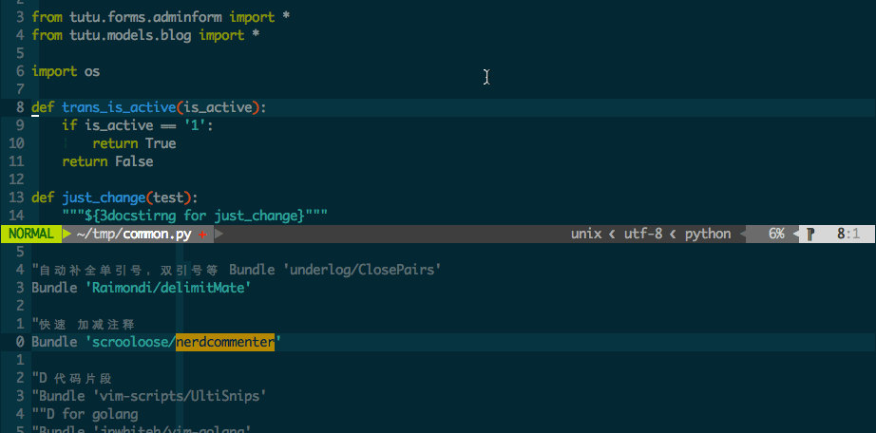
Task: Click the red modified plus indicator
Action: pos(202,234)
